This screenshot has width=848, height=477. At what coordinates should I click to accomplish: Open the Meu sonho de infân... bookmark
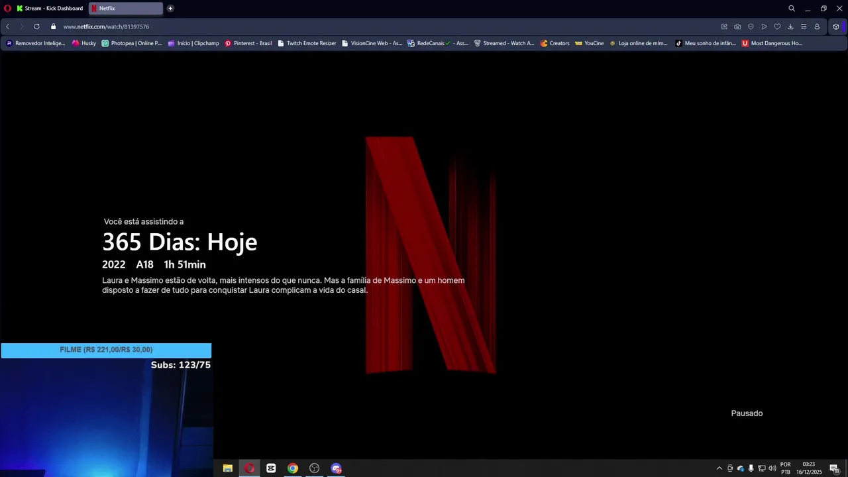(x=706, y=43)
